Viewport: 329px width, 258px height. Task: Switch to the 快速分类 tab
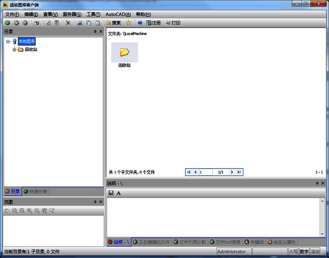click(35, 191)
